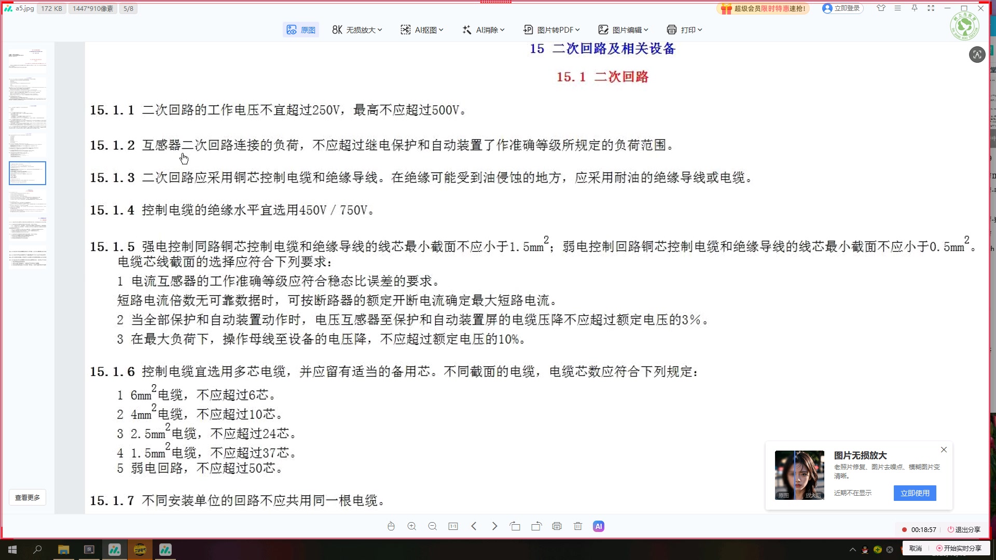Select the highlighted page thumbnail in the sidebar
Viewport: 996px width, 560px height.
point(27,173)
